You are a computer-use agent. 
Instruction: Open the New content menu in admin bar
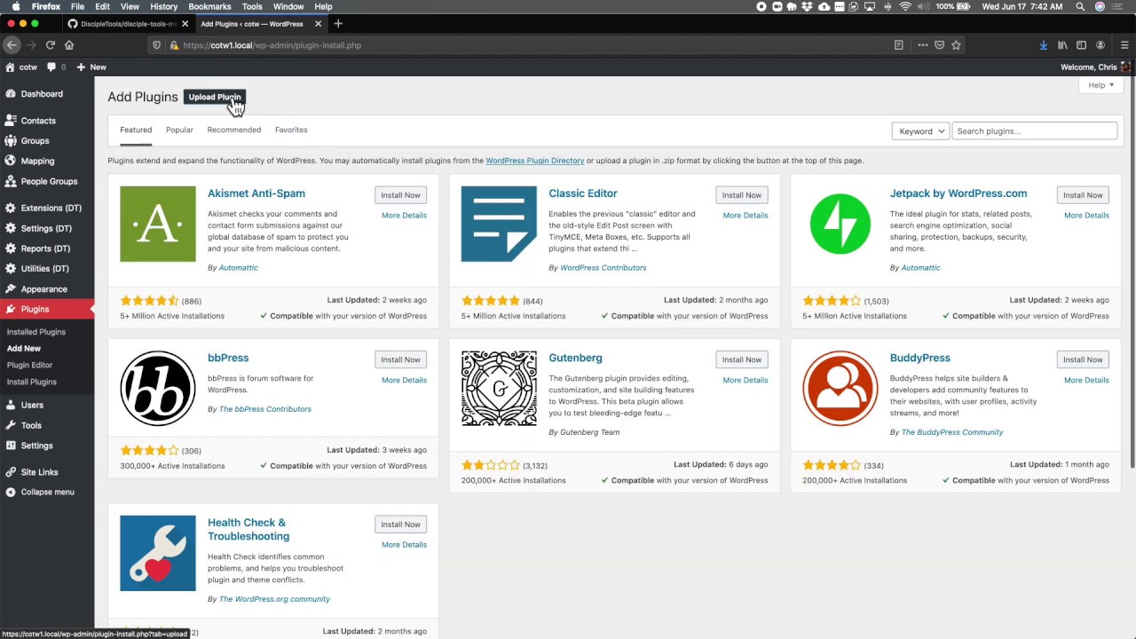point(91,67)
